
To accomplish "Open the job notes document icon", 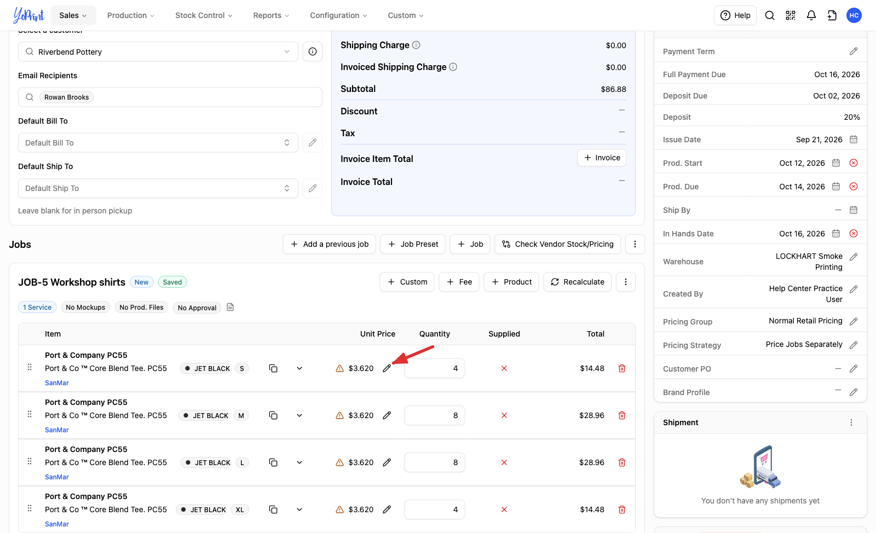I will (x=230, y=308).
